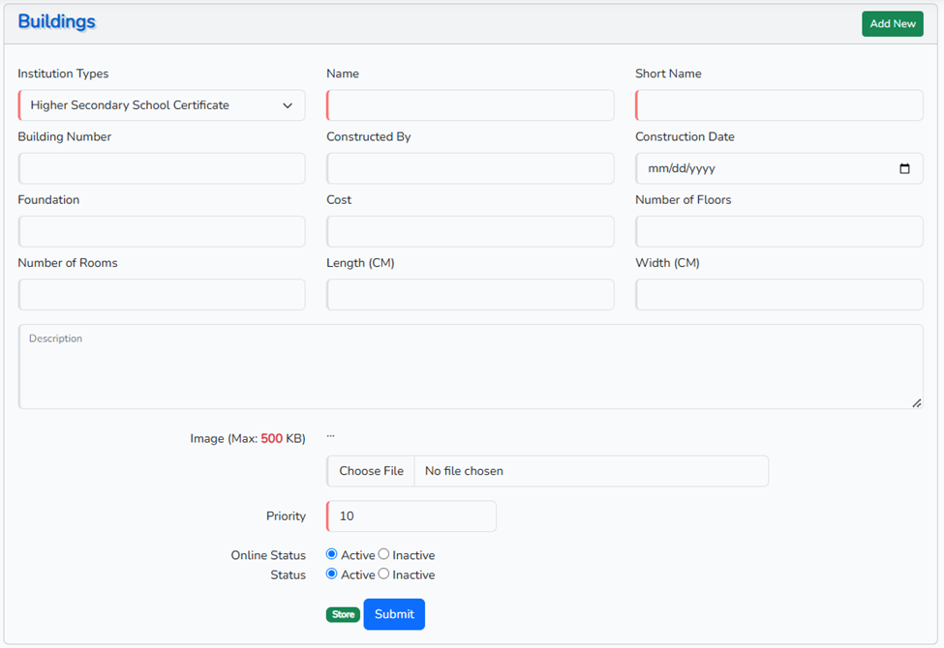This screenshot has width=944, height=648.
Task: Select Active for Online Status
Action: [x=332, y=555]
